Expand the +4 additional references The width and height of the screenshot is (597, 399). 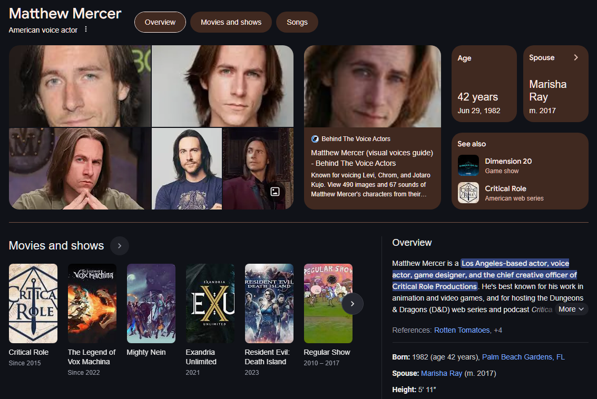(x=498, y=330)
